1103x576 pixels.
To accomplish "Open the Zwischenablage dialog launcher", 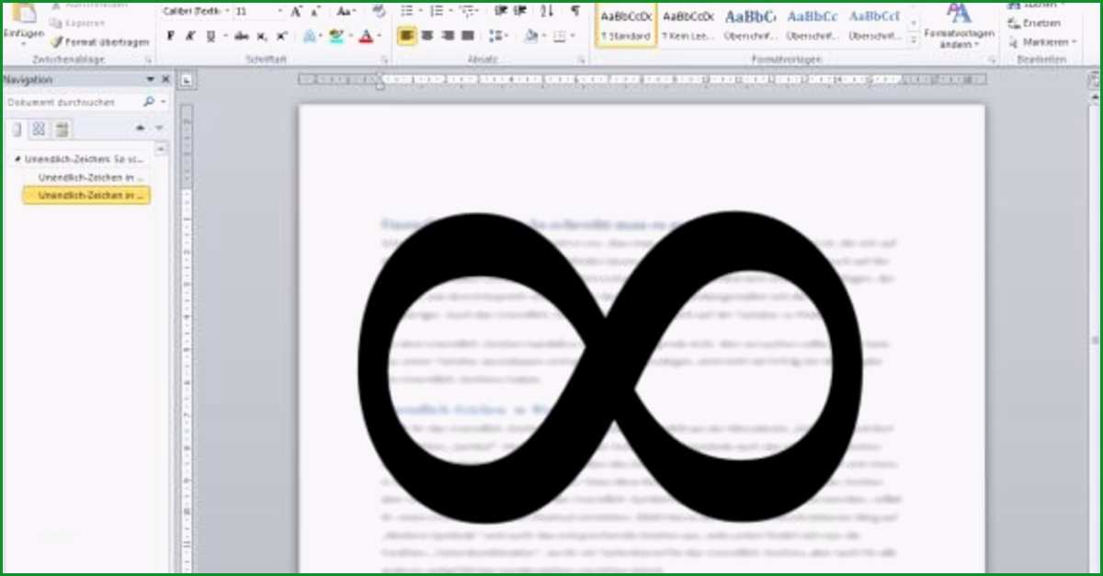I will coord(149,59).
